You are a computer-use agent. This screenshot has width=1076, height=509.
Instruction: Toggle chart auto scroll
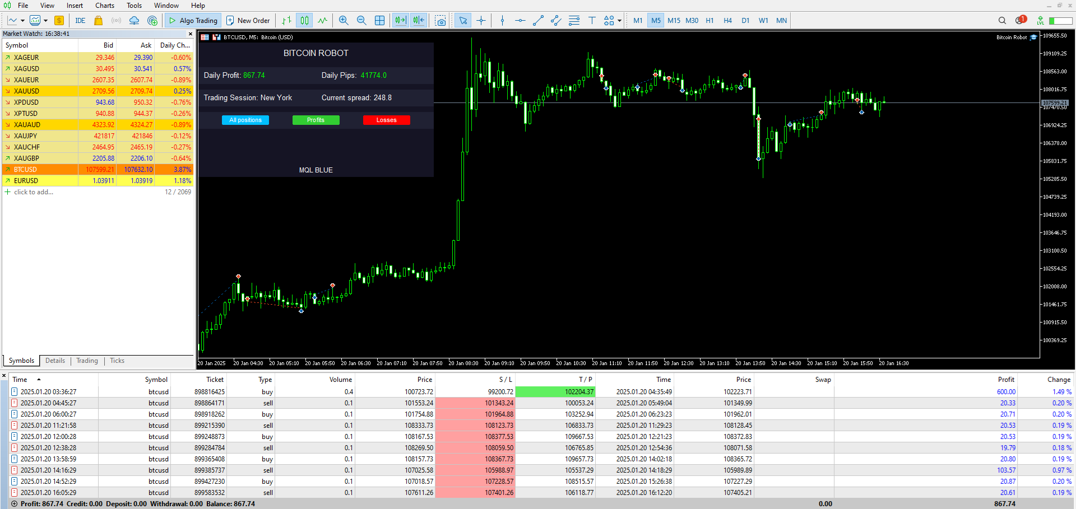point(400,21)
